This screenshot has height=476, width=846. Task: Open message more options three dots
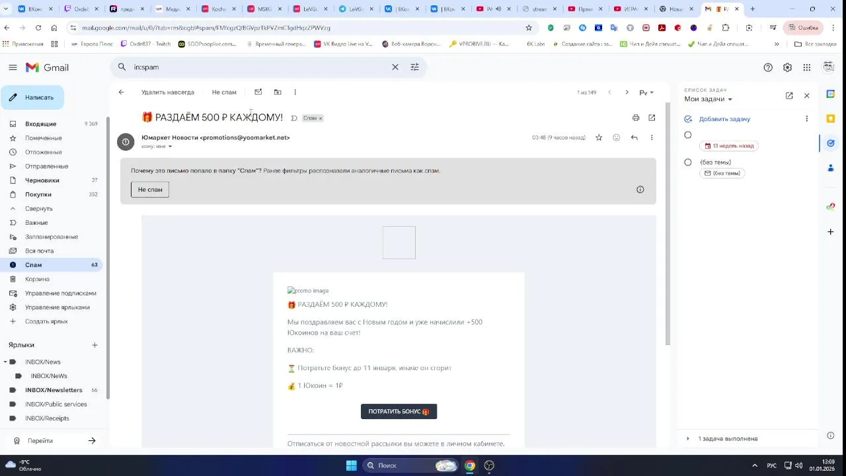click(x=652, y=138)
